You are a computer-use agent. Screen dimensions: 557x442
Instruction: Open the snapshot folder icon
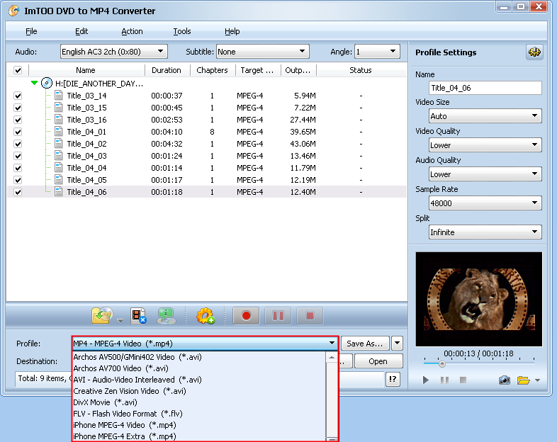coord(523,380)
